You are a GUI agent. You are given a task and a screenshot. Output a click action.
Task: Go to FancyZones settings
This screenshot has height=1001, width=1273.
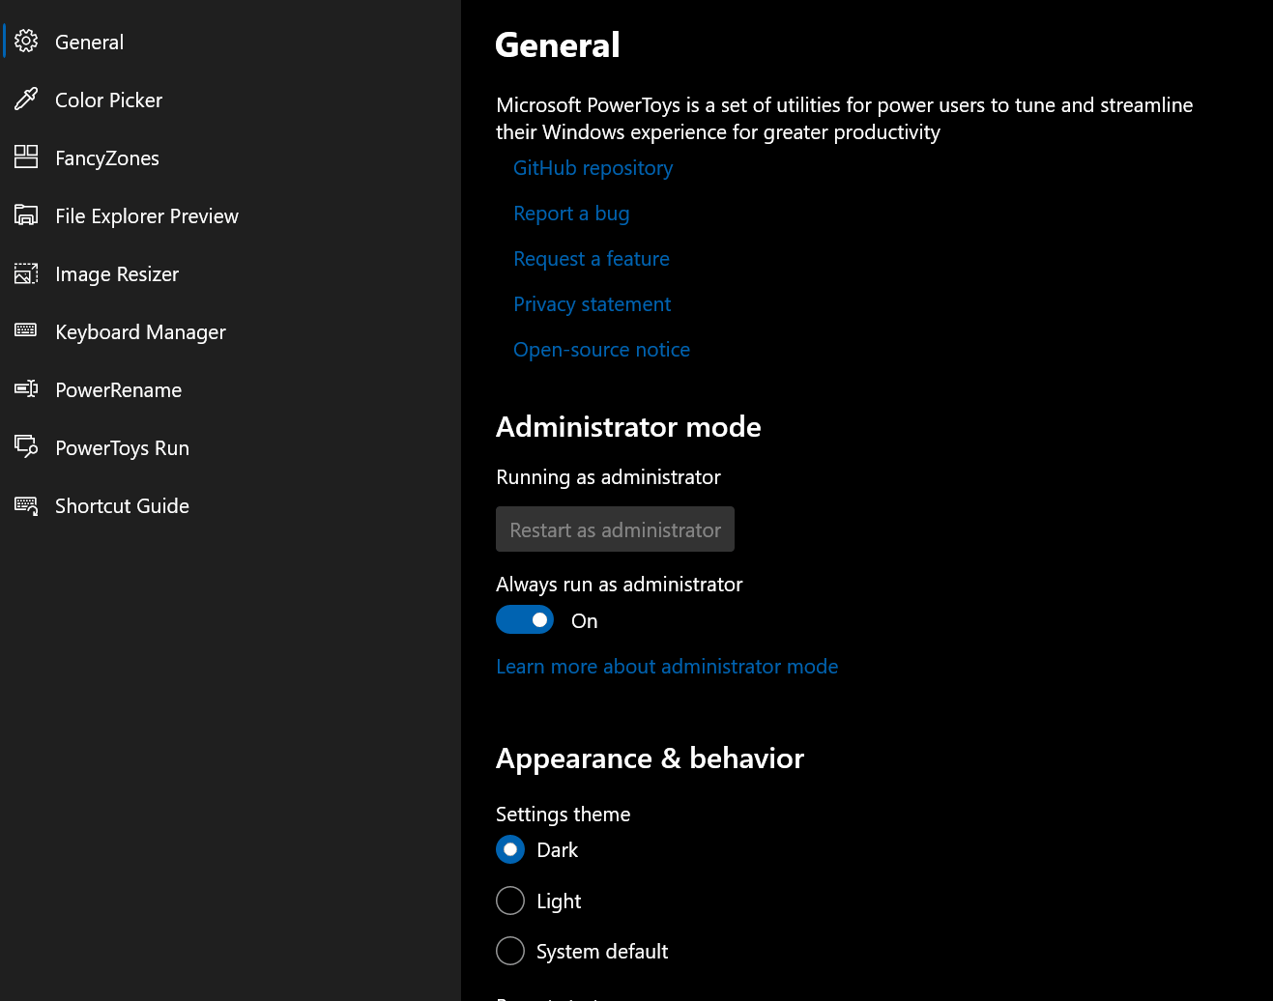[230, 157]
